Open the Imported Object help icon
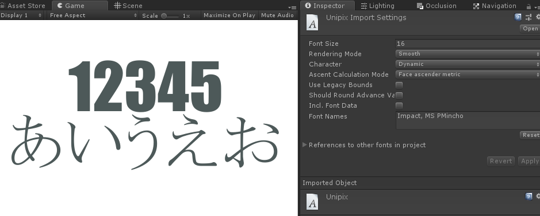This screenshot has height=216, width=540. click(528, 196)
